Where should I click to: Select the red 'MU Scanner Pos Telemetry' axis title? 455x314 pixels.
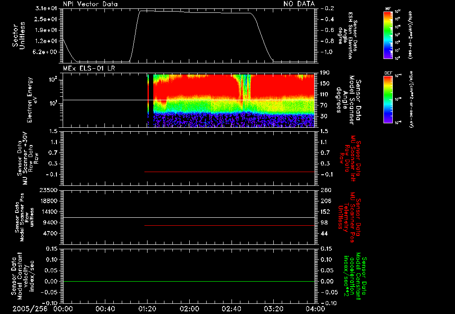pos(350,217)
